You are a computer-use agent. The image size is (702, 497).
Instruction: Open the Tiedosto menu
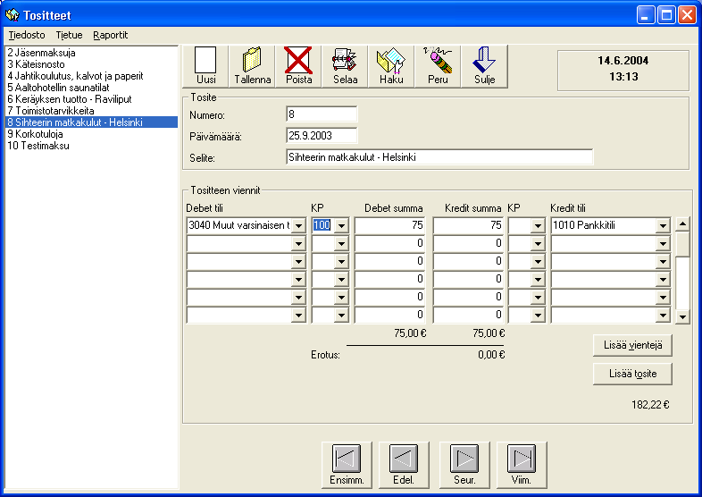(x=27, y=35)
